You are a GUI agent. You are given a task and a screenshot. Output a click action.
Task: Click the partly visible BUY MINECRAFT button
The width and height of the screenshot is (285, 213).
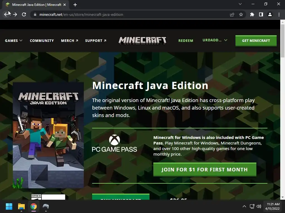point(121,197)
